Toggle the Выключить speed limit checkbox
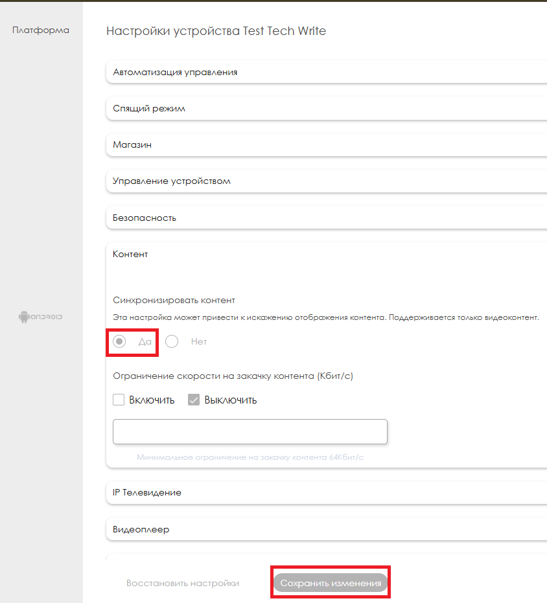547x603 pixels. [x=194, y=400]
